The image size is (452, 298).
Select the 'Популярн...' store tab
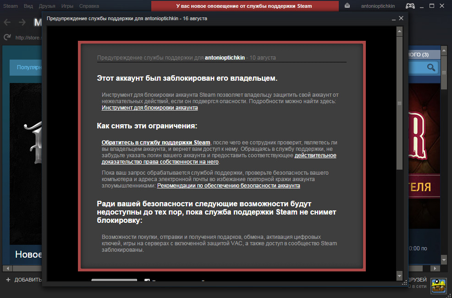click(x=26, y=67)
